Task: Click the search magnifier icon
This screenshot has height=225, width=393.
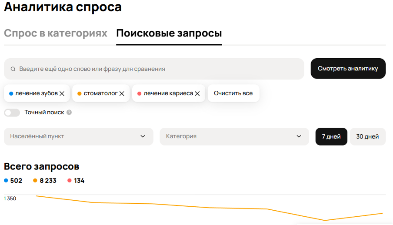Action: [13, 69]
